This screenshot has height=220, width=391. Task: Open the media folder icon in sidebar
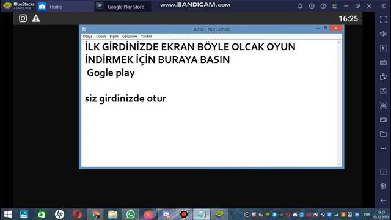(383, 134)
